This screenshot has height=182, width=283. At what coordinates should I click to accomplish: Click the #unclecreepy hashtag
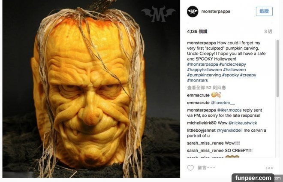(232, 64)
